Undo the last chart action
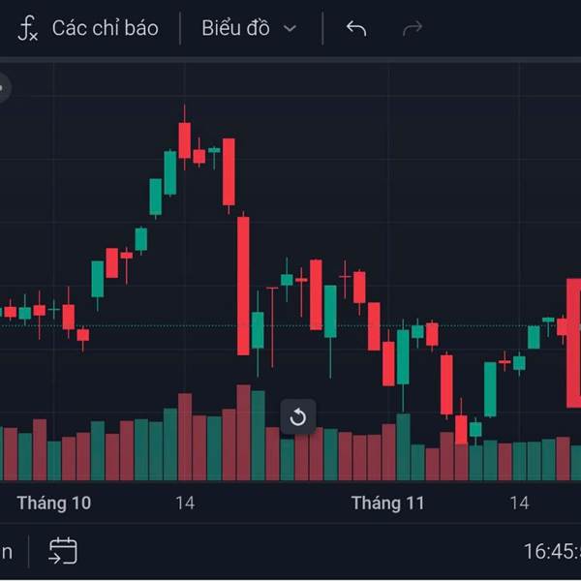Image resolution: width=581 pixels, height=581 pixels. point(356,28)
